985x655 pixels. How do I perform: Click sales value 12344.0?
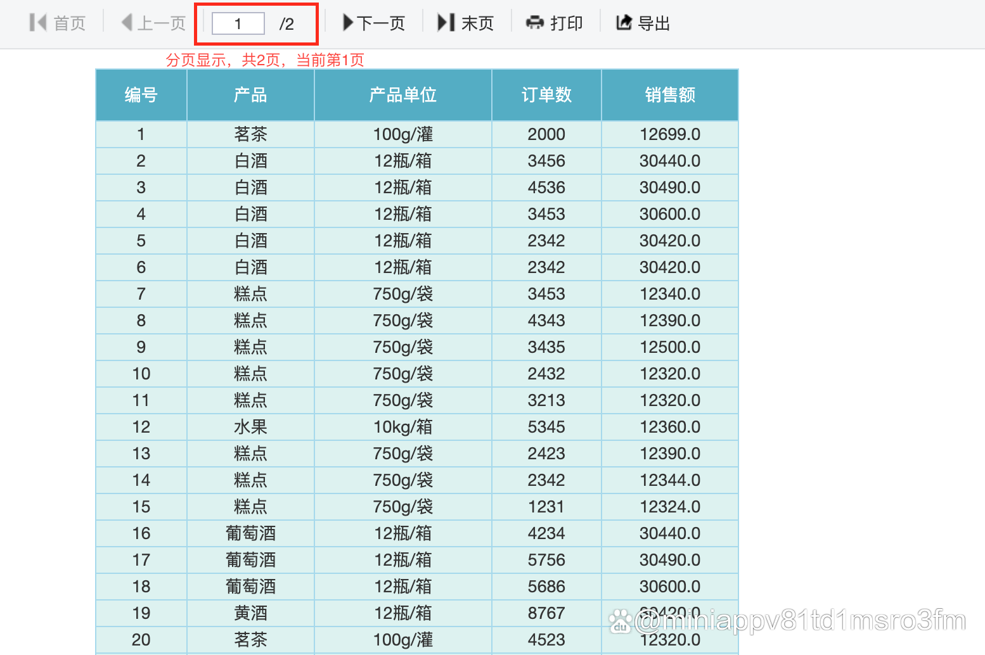[x=670, y=480]
